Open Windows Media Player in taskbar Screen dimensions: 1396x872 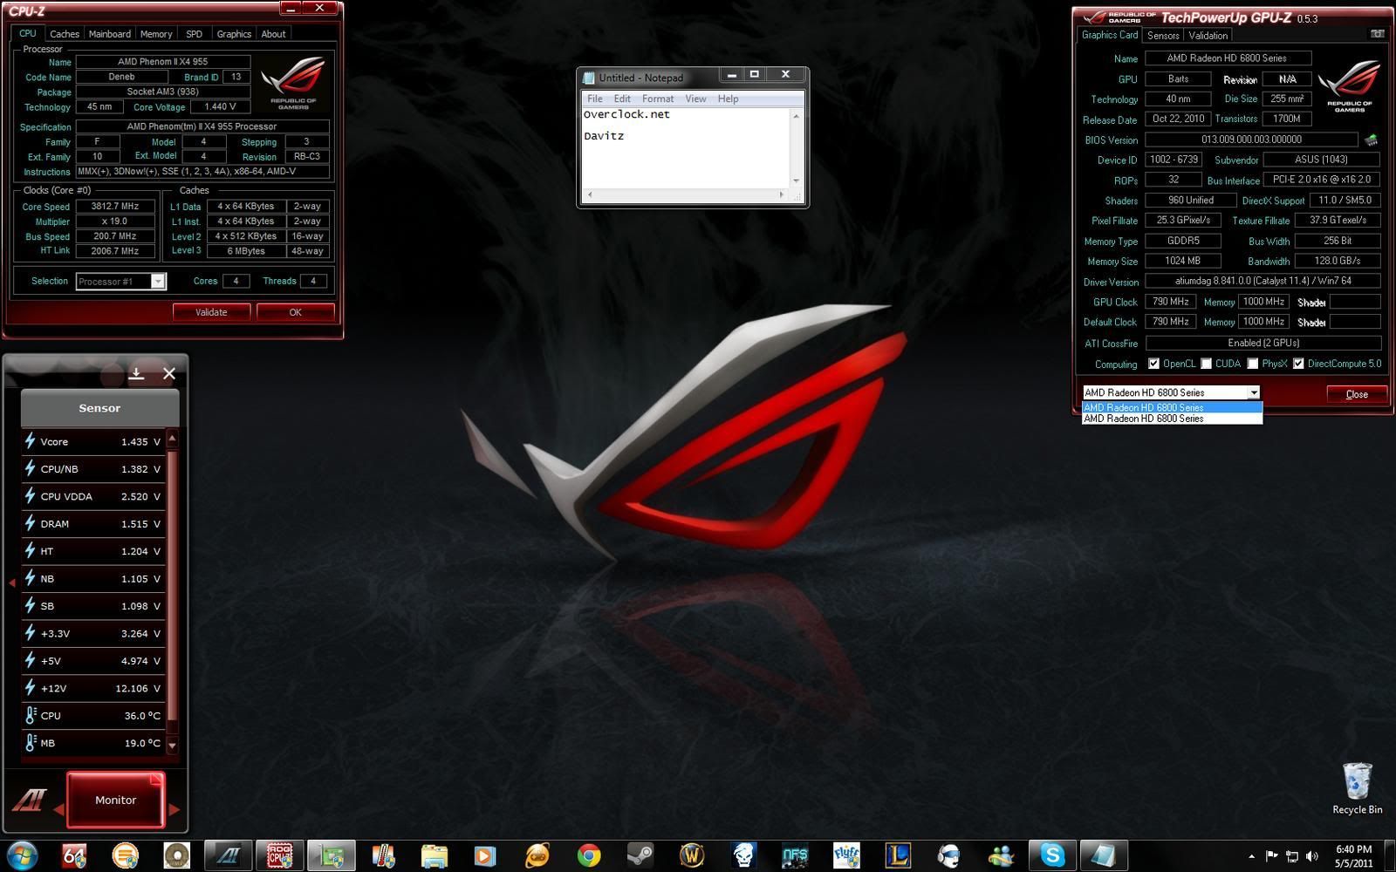point(484,855)
